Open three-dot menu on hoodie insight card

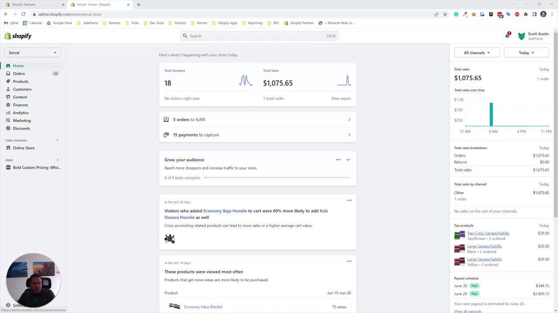(349, 200)
